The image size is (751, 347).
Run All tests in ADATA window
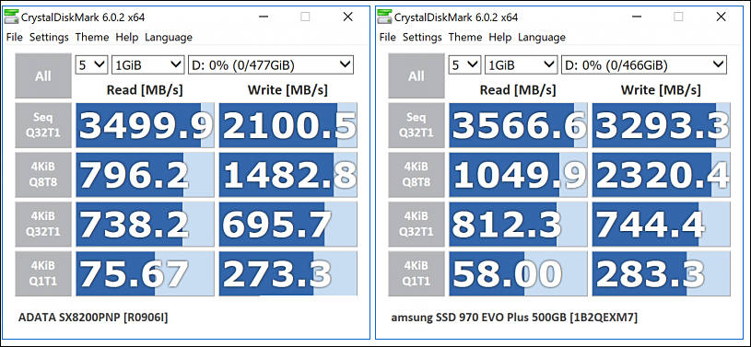[x=43, y=76]
